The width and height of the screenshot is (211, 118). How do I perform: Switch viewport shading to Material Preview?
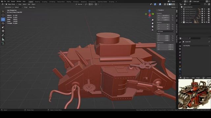(x=172, y=4)
